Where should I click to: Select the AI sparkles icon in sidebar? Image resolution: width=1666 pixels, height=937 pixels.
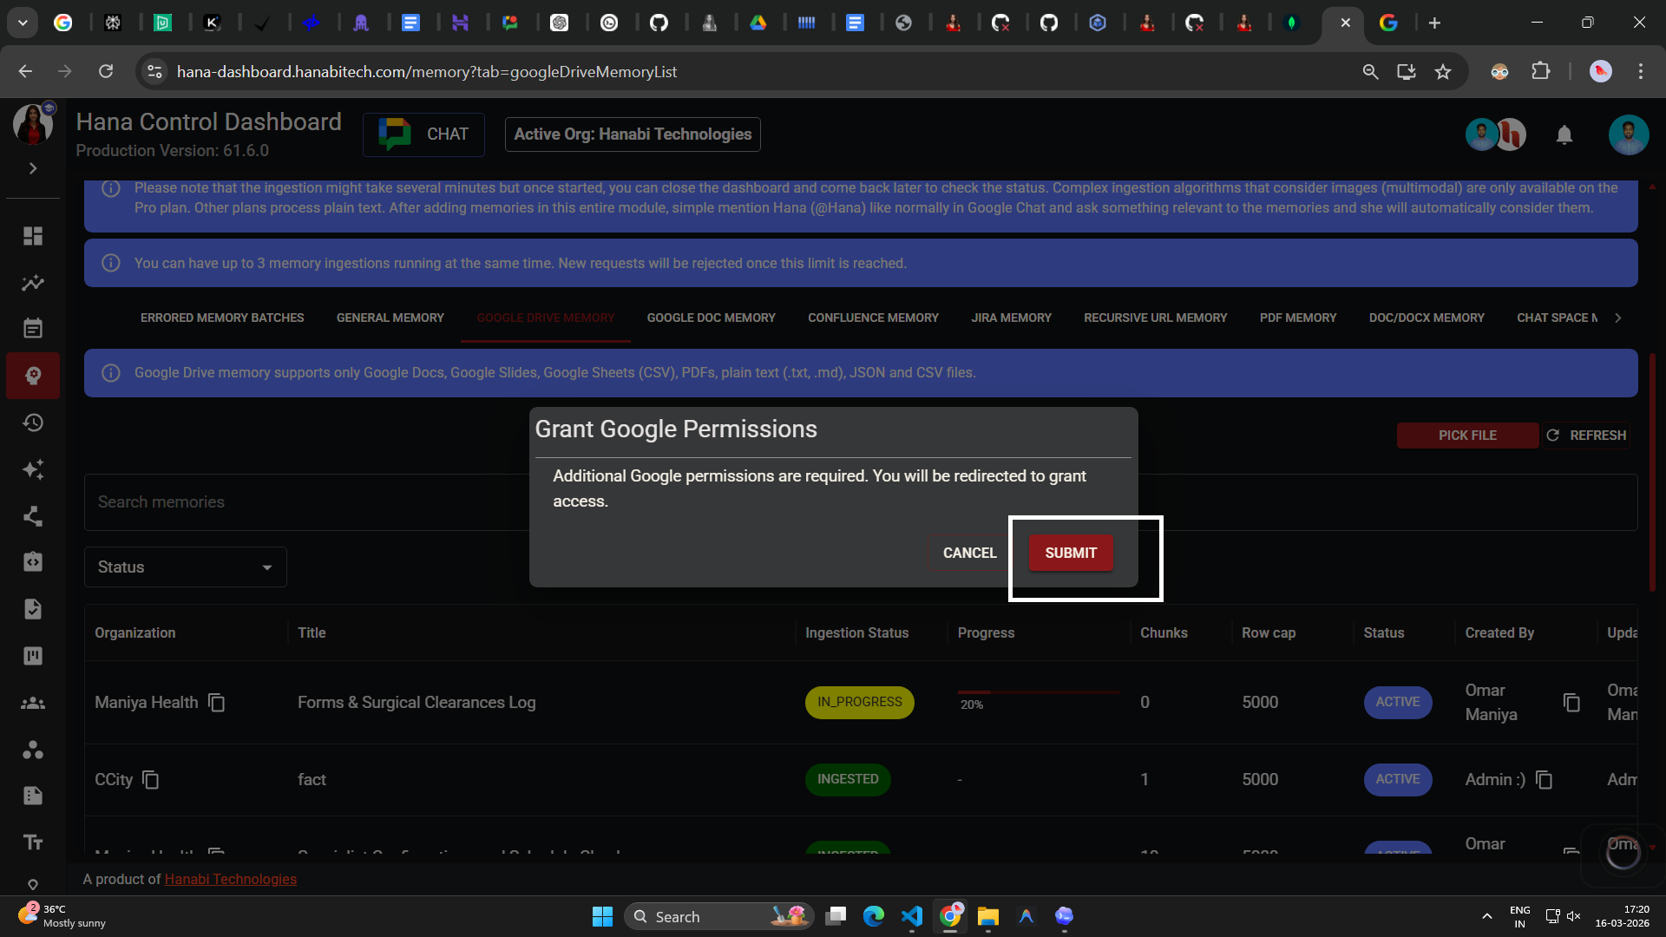click(33, 469)
